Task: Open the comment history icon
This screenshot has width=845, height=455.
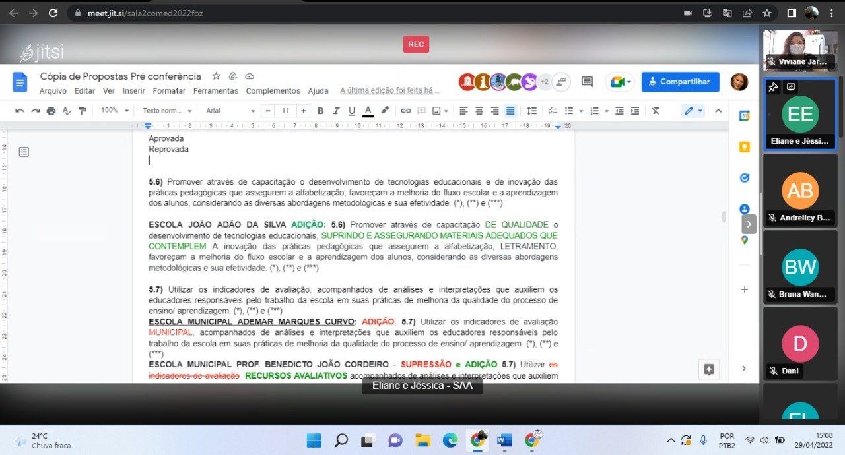Action: coord(587,82)
